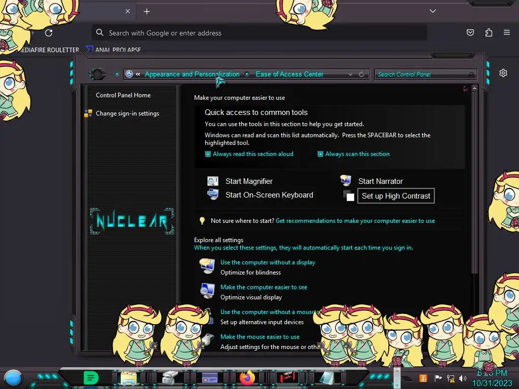519x389 pixels.
Task: Open the purple card app in taskbar
Action: point(209,378)
